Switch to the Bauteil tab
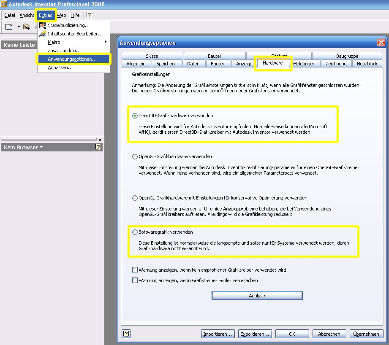389x345 pixels. (215, 56)
